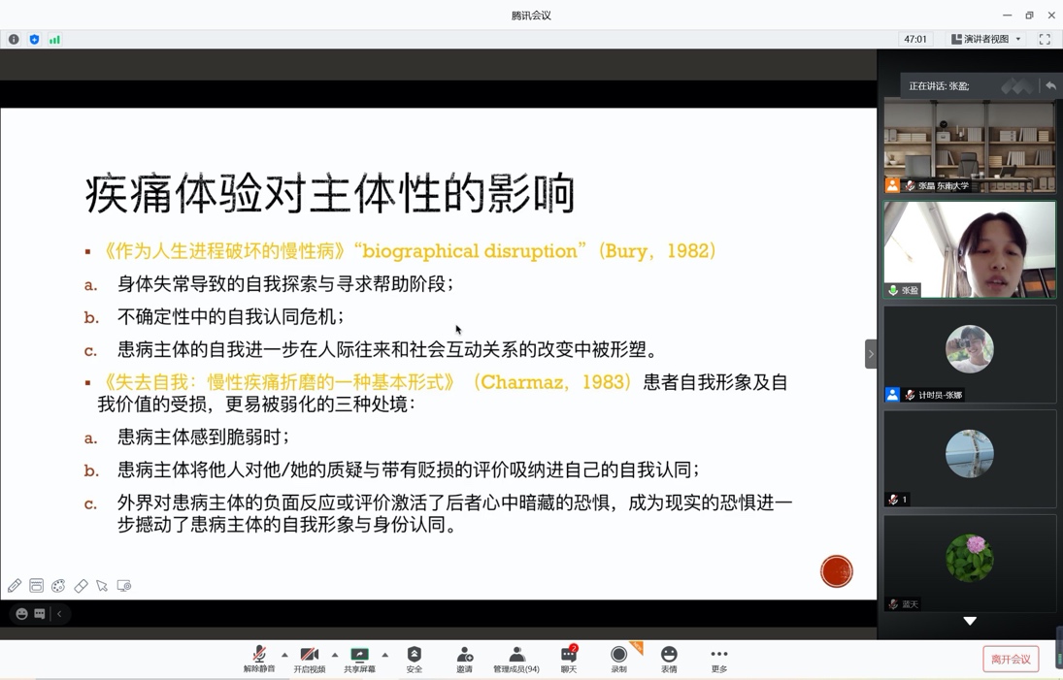
Task: Click the 共享屏幕 share screen icon
Action: 359,658
